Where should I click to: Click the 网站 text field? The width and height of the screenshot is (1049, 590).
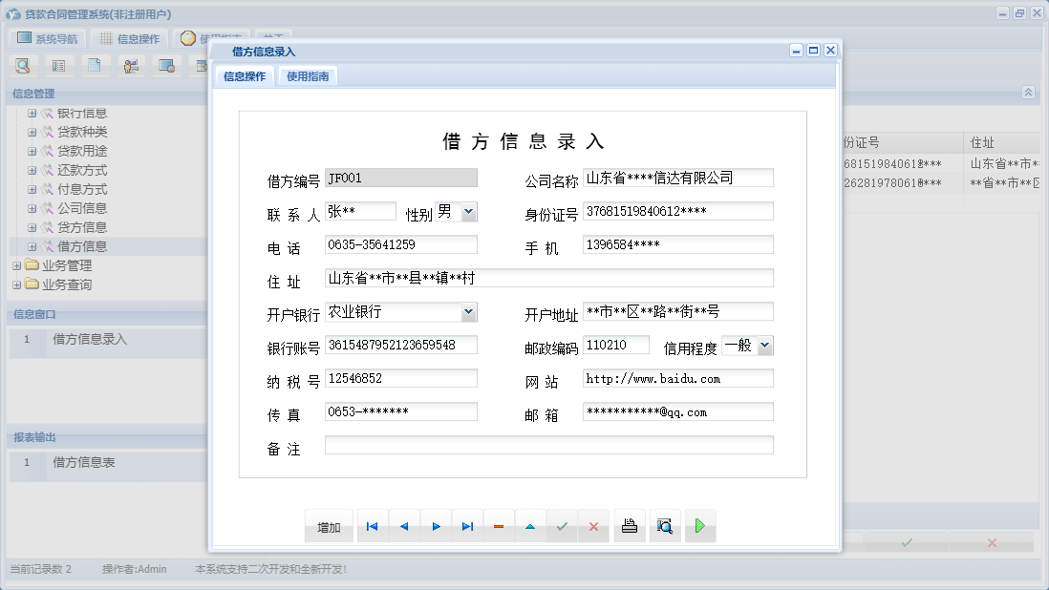pyautogui.click(x=677, y=379)
